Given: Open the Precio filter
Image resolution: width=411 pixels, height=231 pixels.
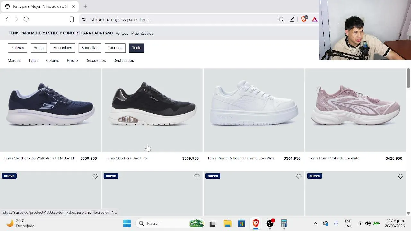Looking at the screenshot, I should [72, 60].
